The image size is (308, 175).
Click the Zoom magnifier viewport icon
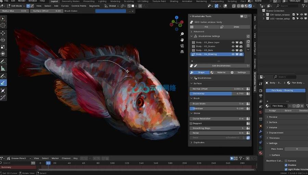[x=182, y=34]
